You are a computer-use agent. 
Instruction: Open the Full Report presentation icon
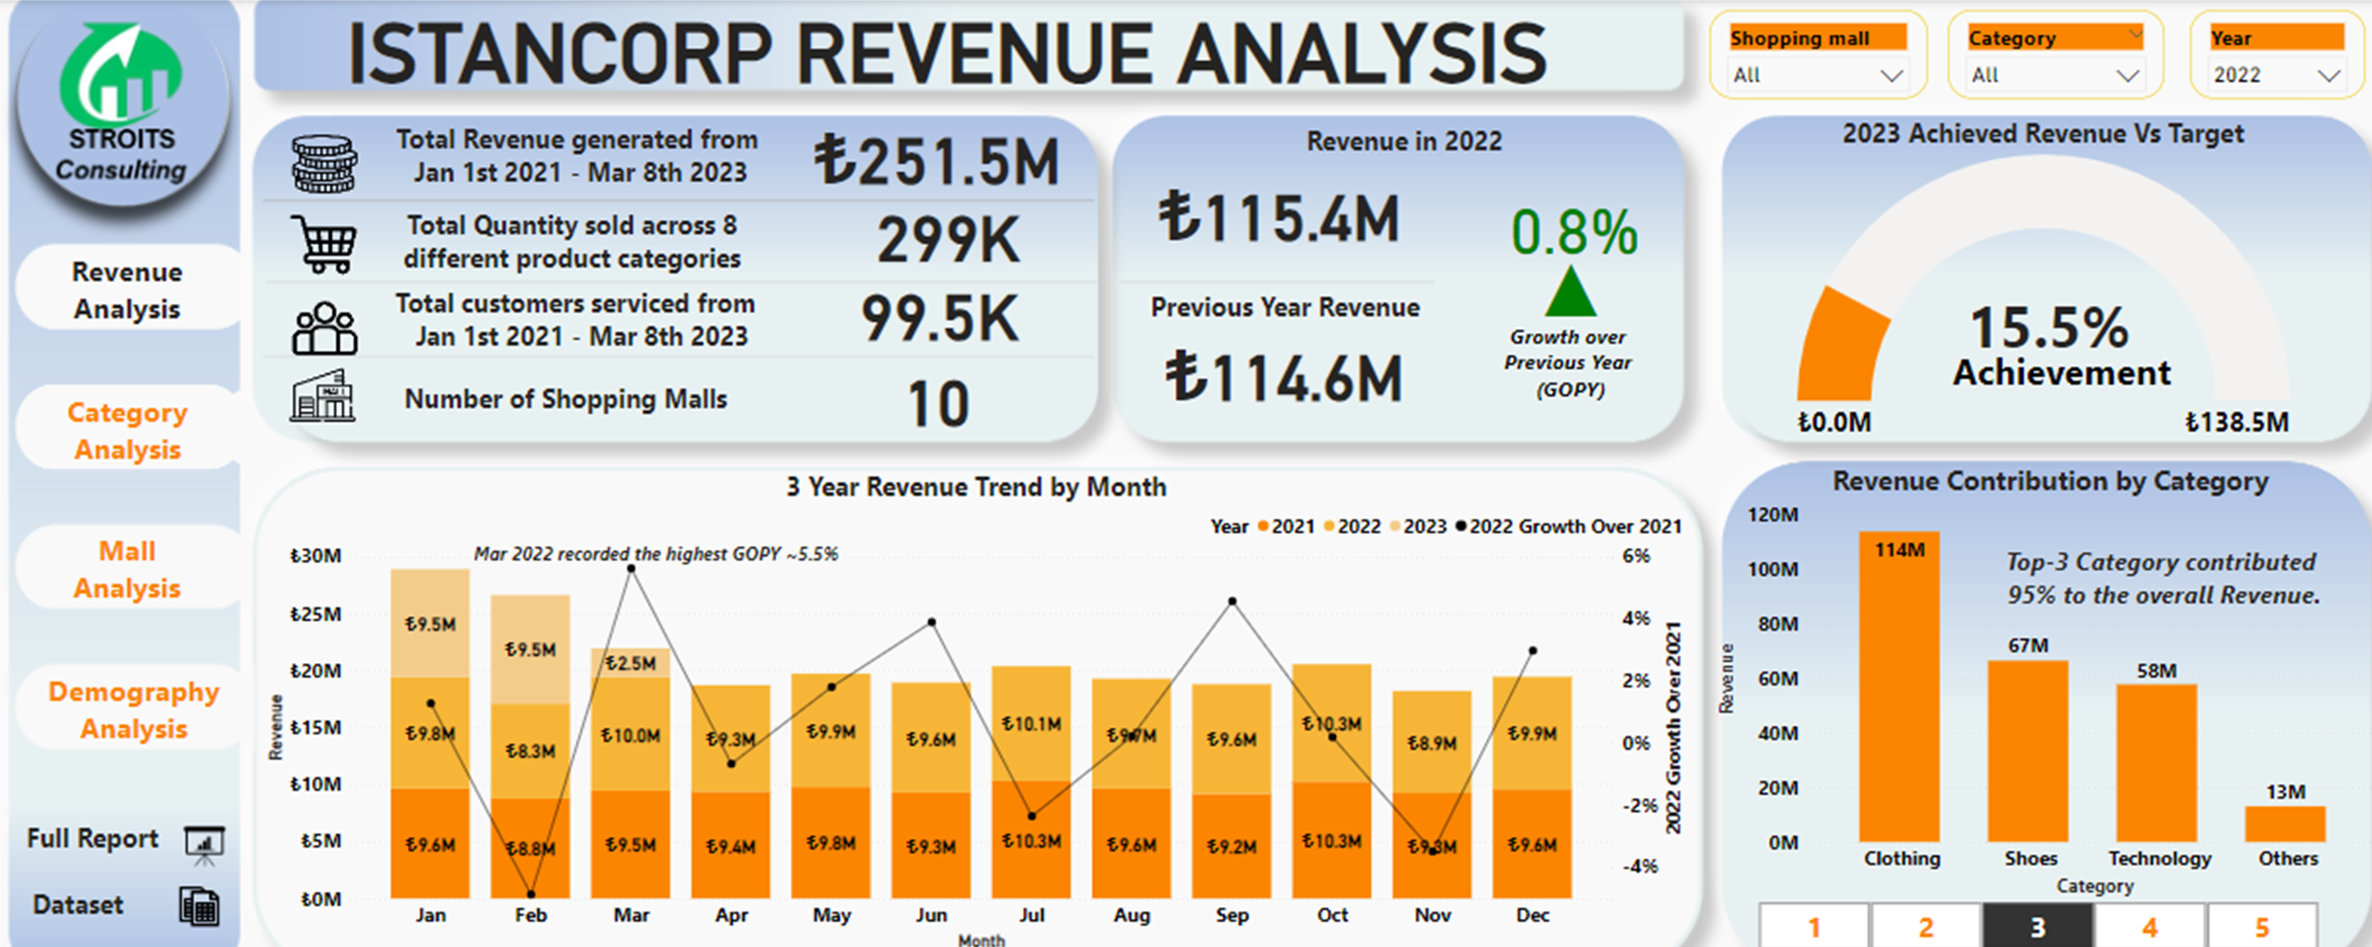pyautogui.click(x=204, y=843)
